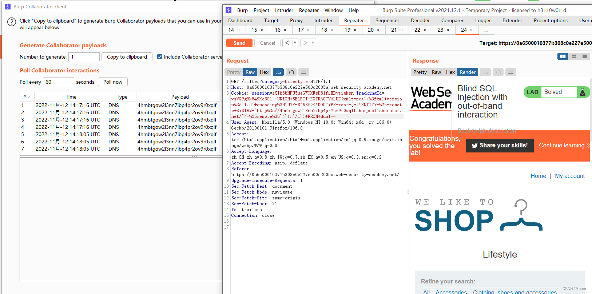This screenshot has height=294, width=592.
Task: Click the orange Send button
Action: coord(239,43)
